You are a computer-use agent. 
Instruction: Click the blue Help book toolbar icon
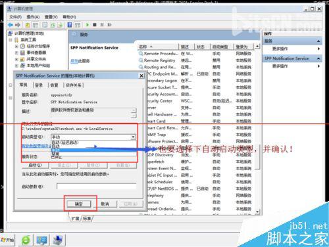click(70, 25)
